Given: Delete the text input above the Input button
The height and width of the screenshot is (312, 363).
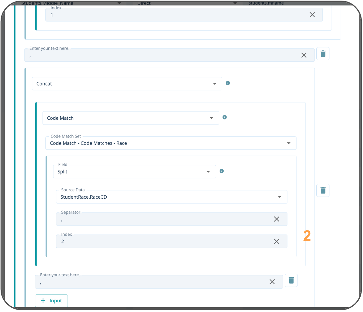Looking at the screenshot, I should point(291,281).
